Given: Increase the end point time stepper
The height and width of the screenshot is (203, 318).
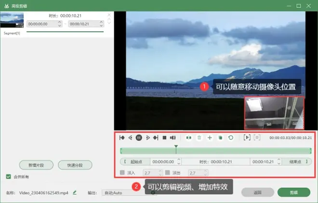Looking at the screenshot, I should 279,160.
